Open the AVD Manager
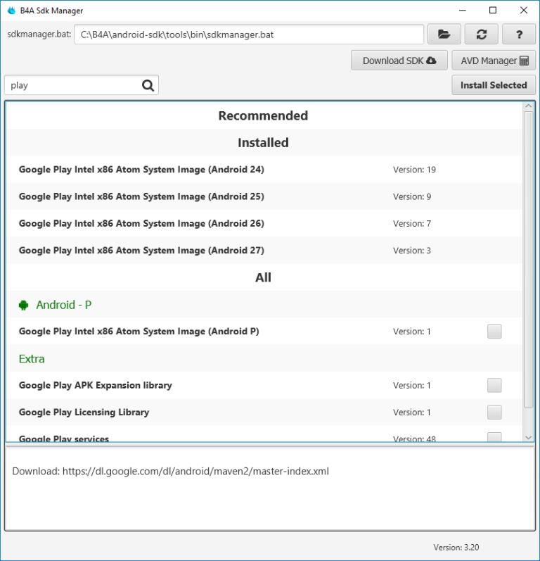 pyautogui.click(x=494, y=61)
